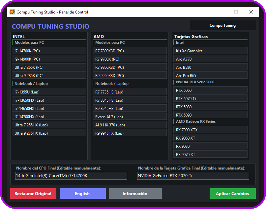266x209 pixels.
Task: Minimize the Compu Tuning Studio window
Action: [x=221, y=12]
